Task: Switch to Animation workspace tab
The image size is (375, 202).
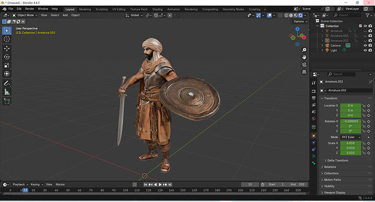Action: 174,9
